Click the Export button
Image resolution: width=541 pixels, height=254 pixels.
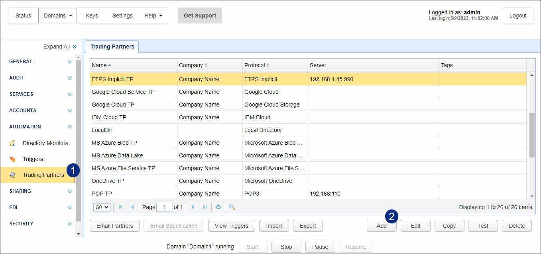[308, 226]
